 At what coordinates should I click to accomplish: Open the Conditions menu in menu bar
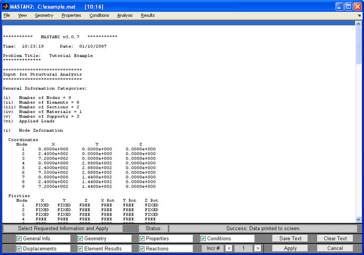click(100, 15)
